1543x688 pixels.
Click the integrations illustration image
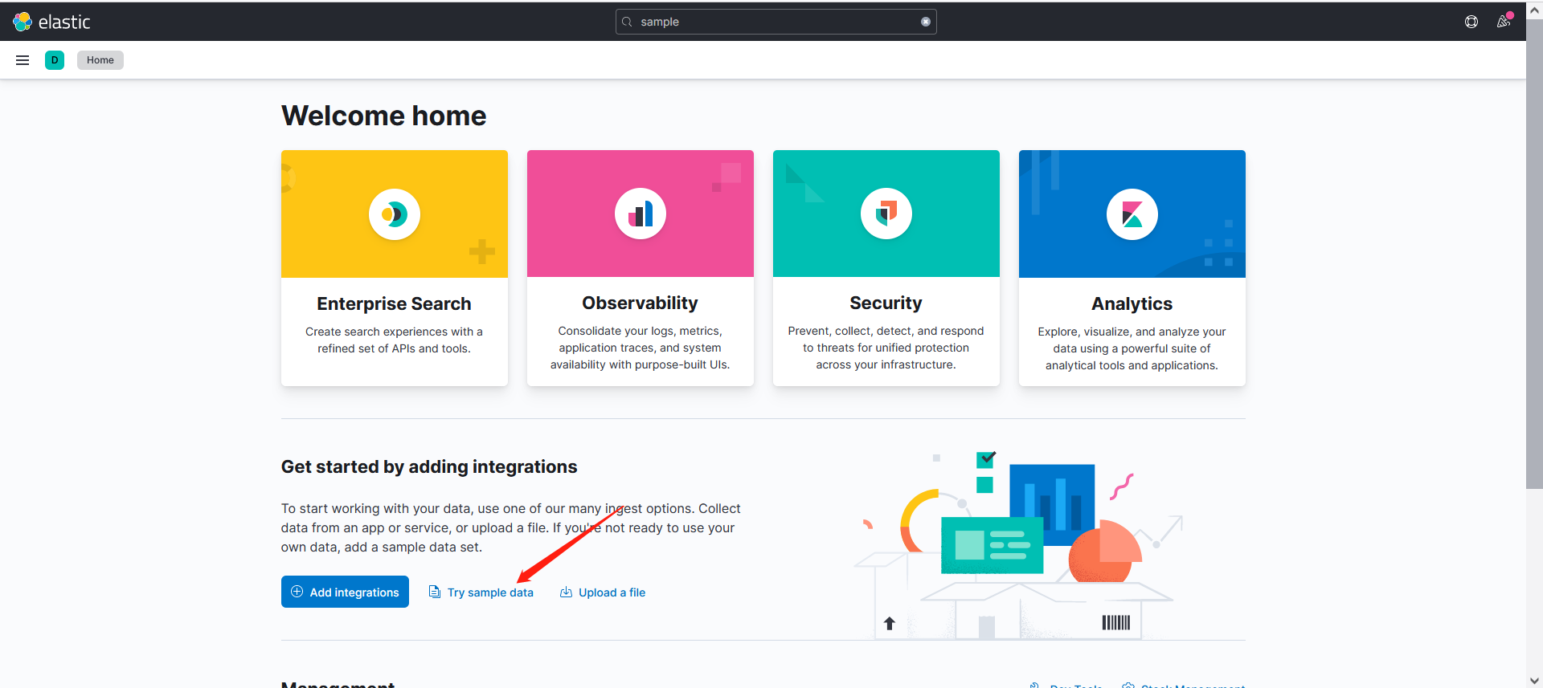pos(1018,545)
